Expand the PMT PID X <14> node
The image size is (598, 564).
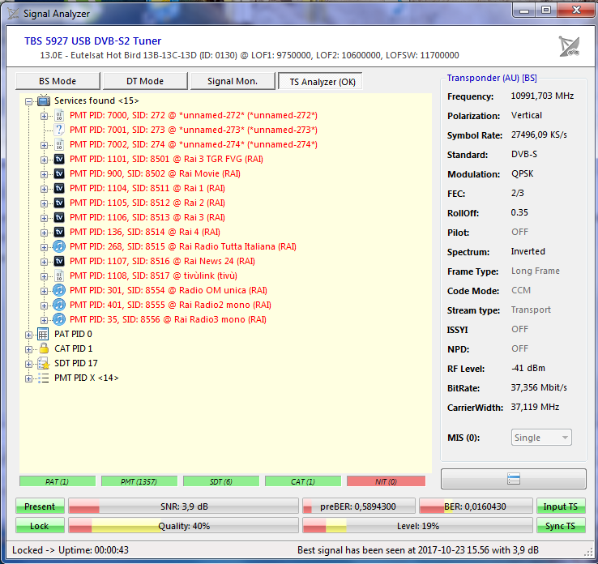30,378
